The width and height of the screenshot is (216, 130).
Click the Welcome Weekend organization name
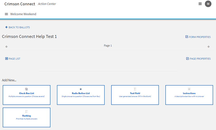point(23,14)
